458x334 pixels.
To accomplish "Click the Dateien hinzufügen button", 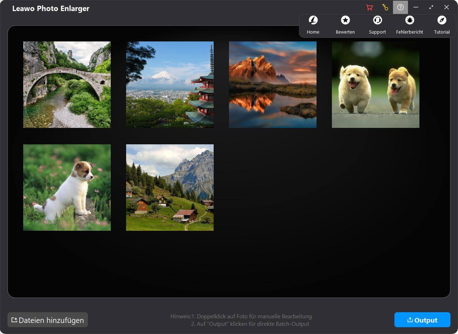I will tap(48, 320).
